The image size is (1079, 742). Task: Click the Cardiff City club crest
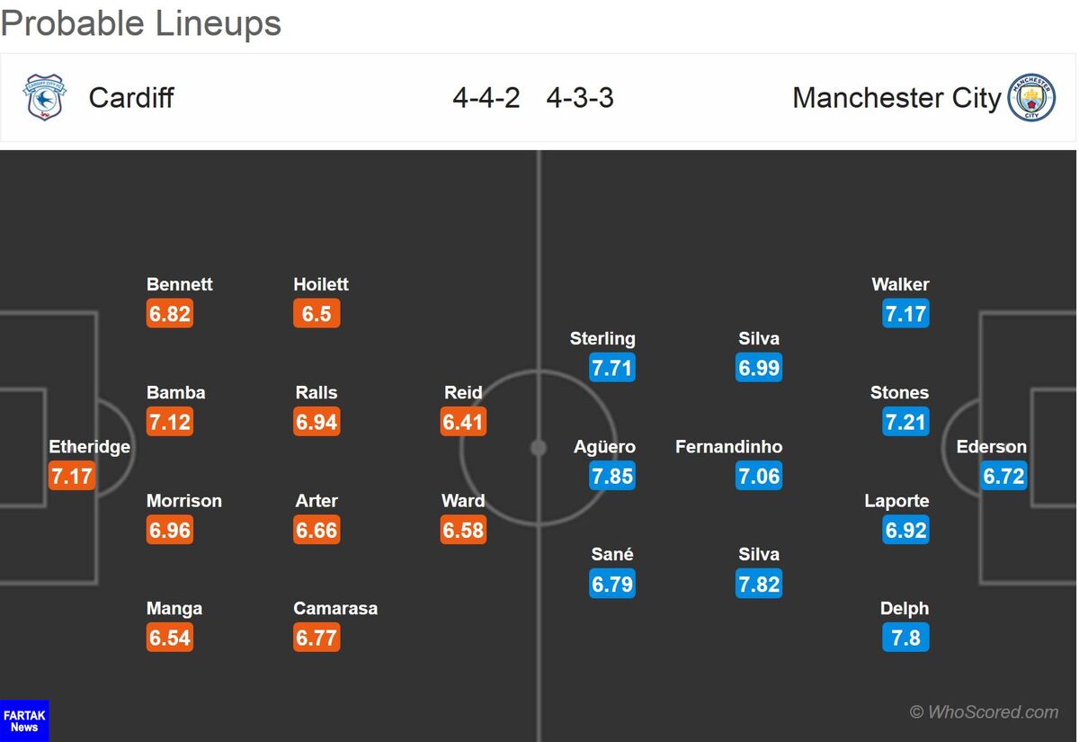pyautogui.click(x=43, y=97)
